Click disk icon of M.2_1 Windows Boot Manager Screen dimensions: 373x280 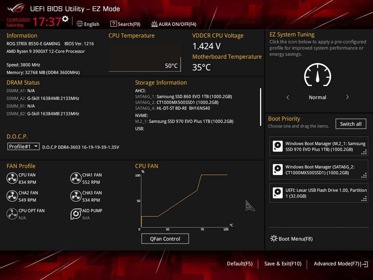coord(278,146)
